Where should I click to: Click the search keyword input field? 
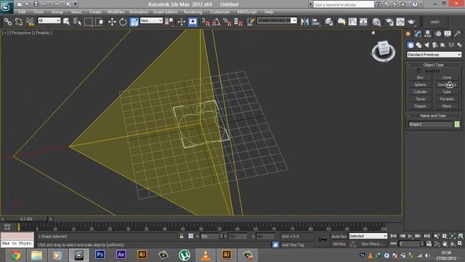pyautogui.click(x=344, y=4)
